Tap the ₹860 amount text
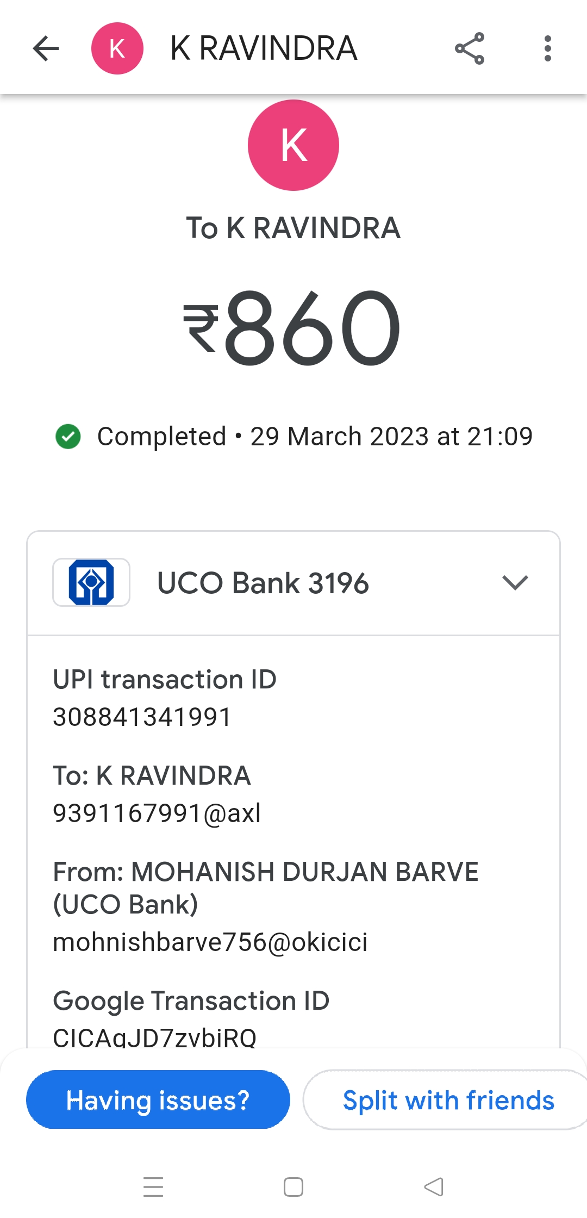The height and width of the screenshot is (1218, 587). [292, 327]
